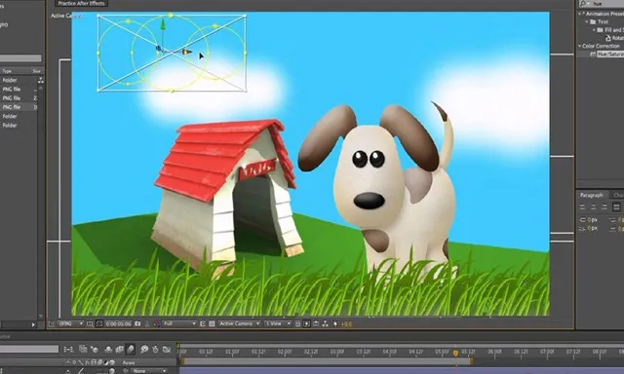Screen dimensions: 624x374
Task: Click the draft 3D icon in timeline
Action: [x=95, y=350]
